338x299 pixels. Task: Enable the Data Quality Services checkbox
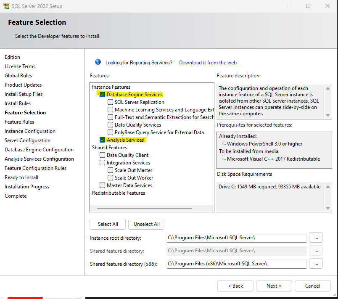[110, 124]
